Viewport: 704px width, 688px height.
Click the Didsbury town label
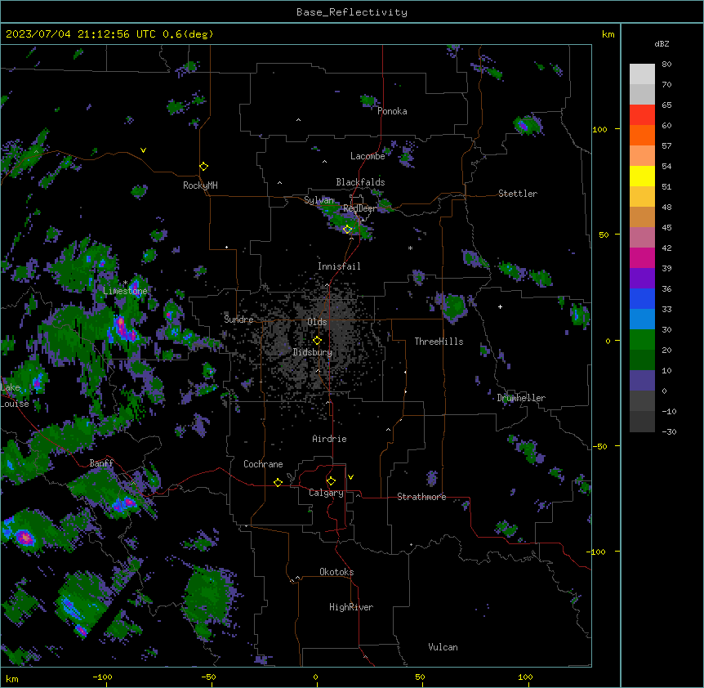click(313, 352)
